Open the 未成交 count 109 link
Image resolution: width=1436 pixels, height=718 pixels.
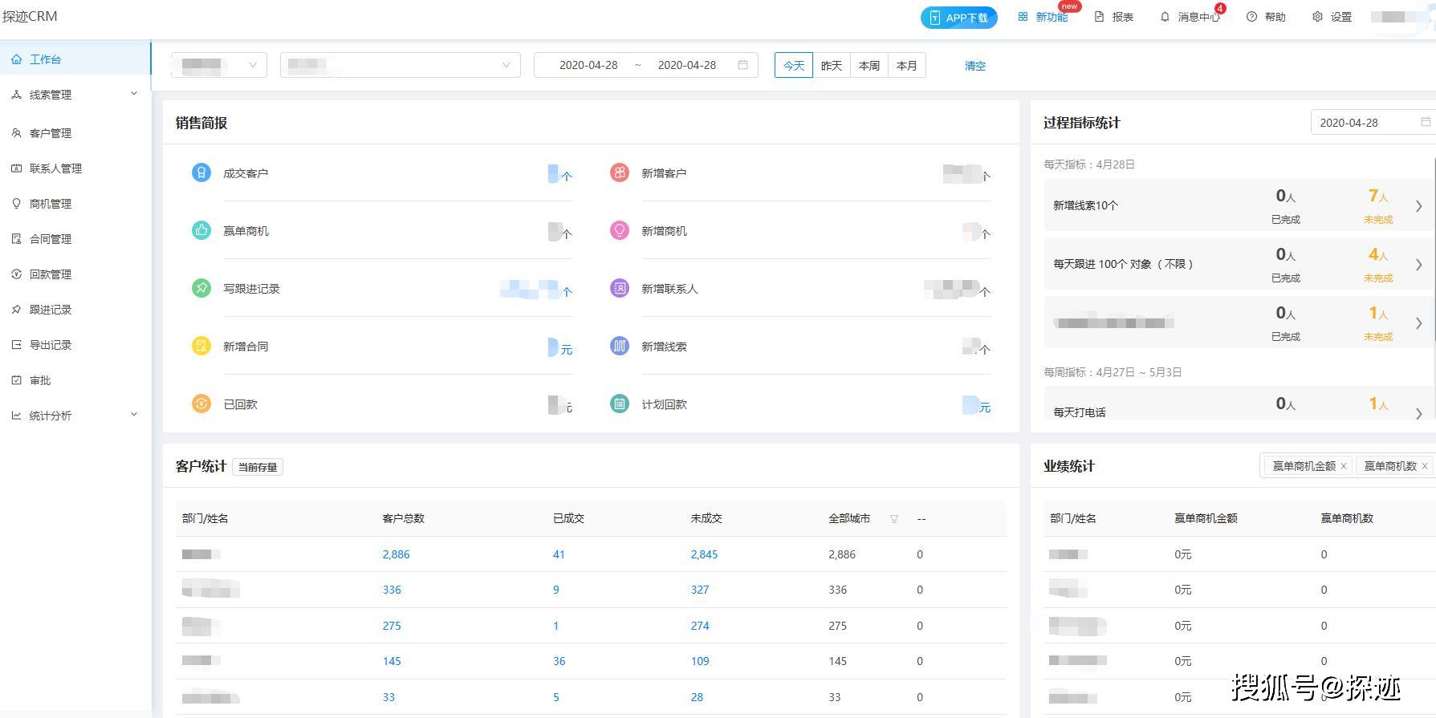[700, 661]
